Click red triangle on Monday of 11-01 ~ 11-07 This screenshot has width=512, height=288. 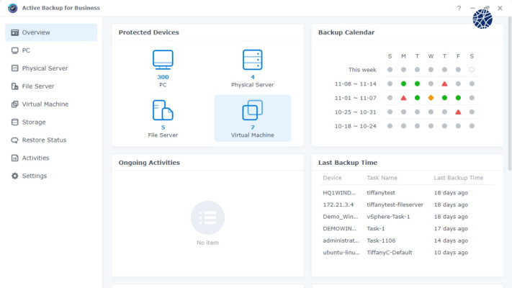(x=403, y=98)
